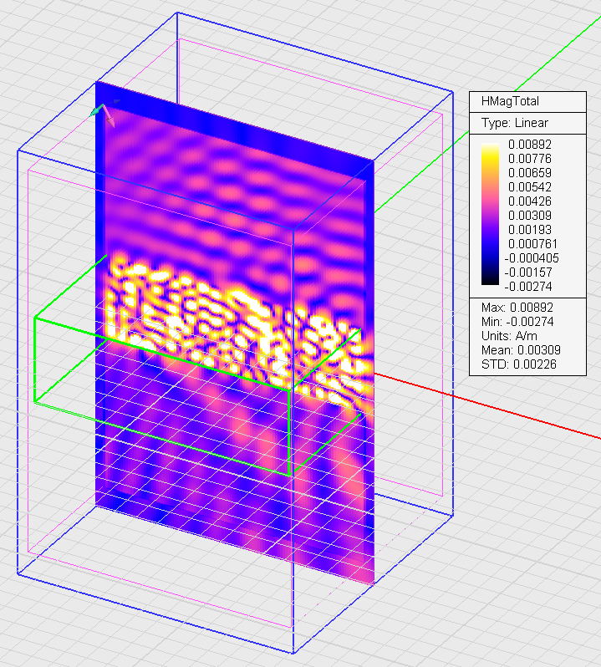The height and width of the screenshot is (667, 601).
Task: Select the green wireframe box edge
Action: 34,359
